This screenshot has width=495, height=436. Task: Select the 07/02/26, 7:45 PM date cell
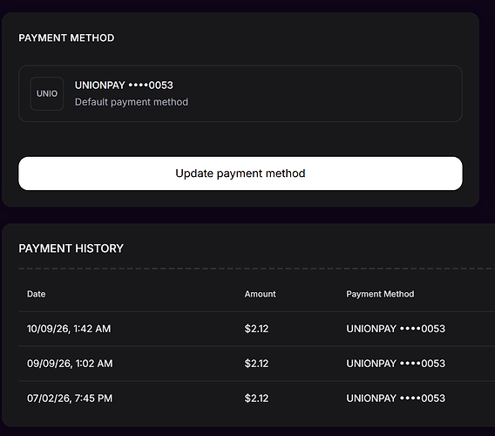coord(70,399)
